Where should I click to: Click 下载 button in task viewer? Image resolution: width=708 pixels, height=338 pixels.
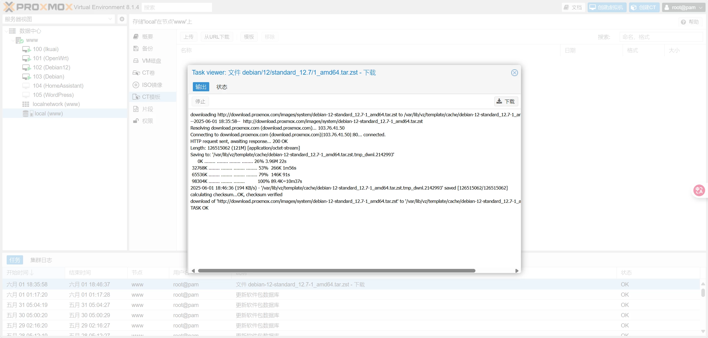pyautogui.click(x=506, y=102)
